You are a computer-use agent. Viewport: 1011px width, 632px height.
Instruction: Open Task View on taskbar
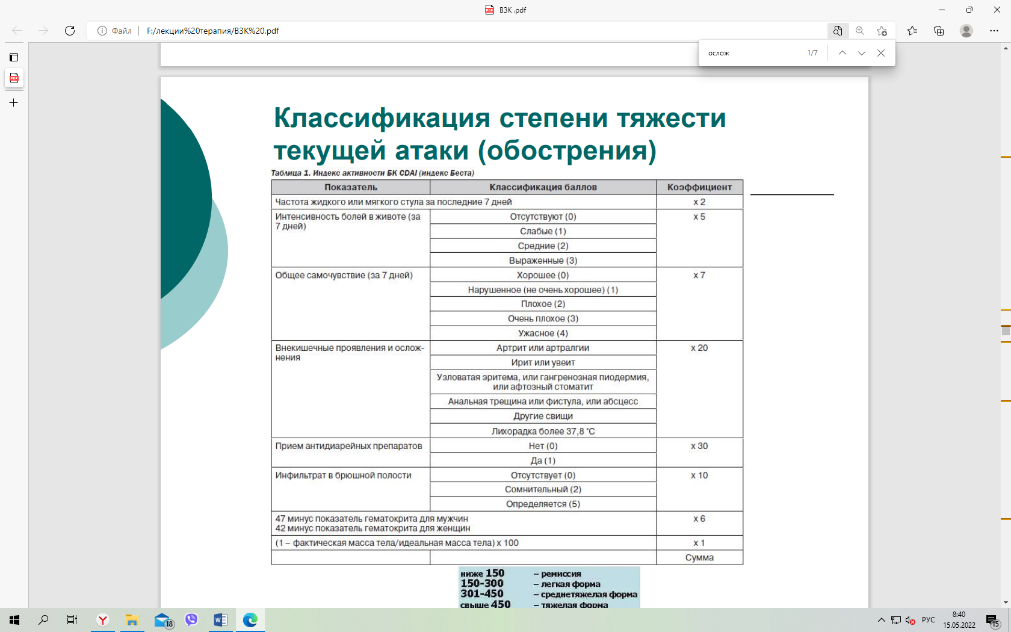72,620
